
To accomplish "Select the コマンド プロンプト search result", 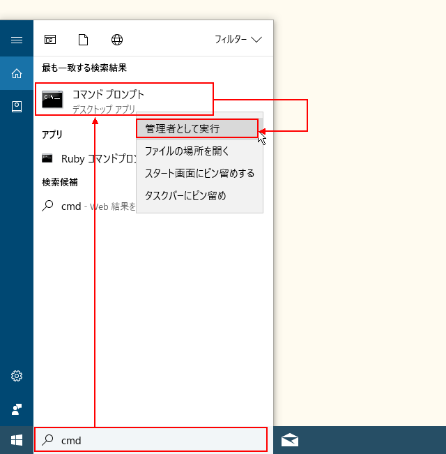I will pyautogui.click(x=124, y=99).
